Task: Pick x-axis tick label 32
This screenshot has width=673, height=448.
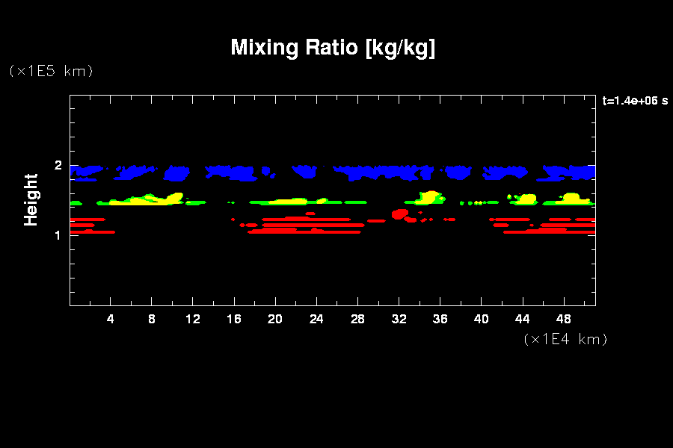Action: click(399, 319)
